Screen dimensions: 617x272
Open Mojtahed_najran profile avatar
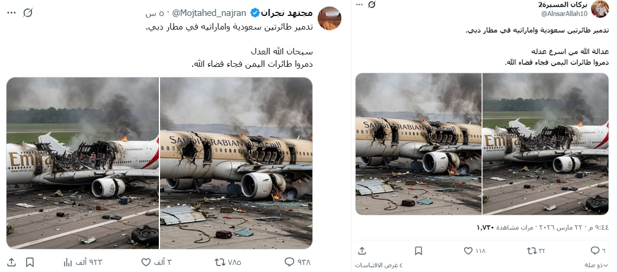[329, 18]
